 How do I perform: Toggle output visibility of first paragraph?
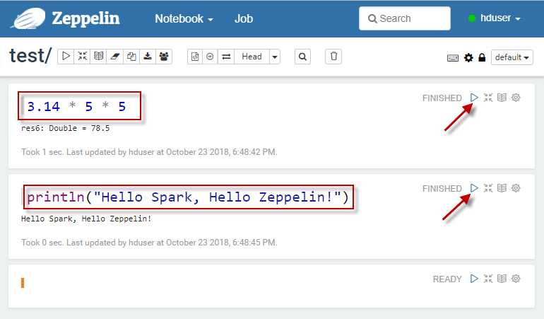click(x=502, y=98)
